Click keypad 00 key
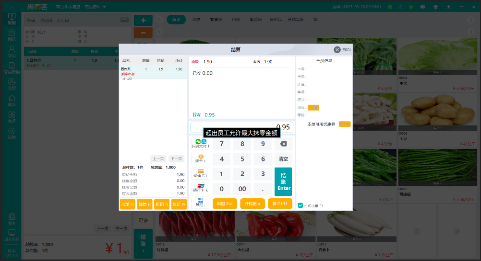Image resolution: width=481 pixels, height=261 pixels. (242, 189)
